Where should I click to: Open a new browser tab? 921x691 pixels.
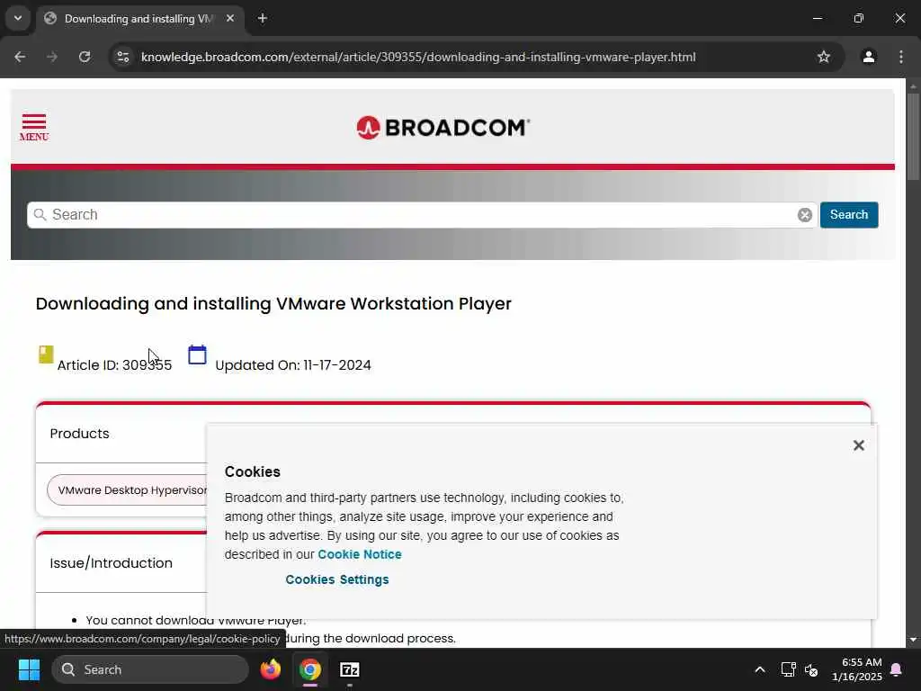point(263,19)
